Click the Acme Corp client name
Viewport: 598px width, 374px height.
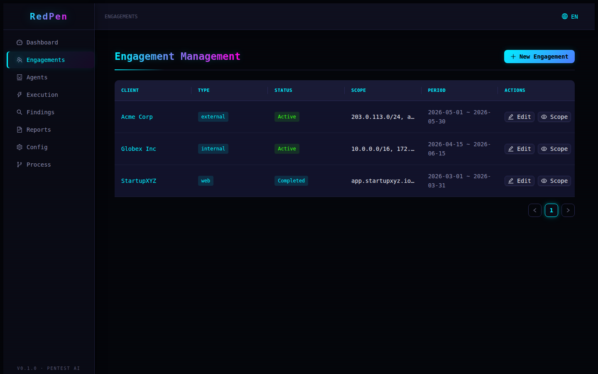pos(137,117)
